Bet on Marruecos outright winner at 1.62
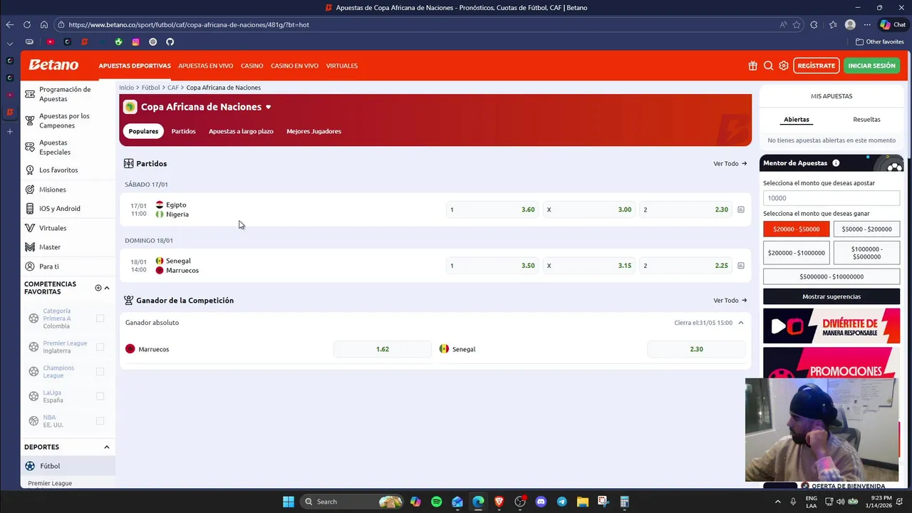912x513 pixels. (383, 349)
